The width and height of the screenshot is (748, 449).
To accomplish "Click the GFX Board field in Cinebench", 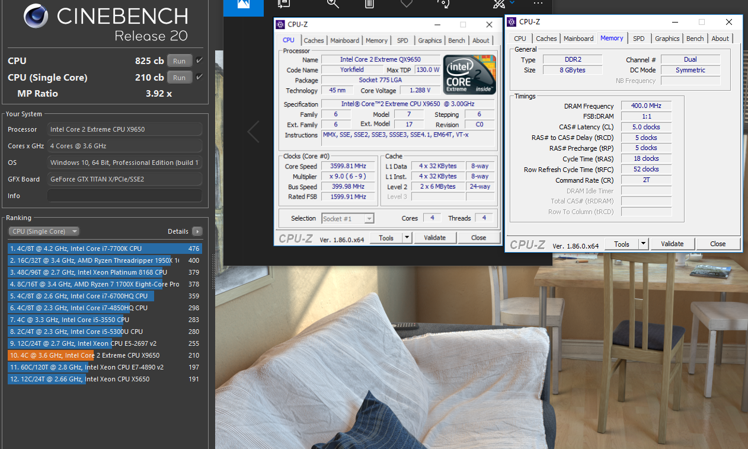I will (x=124, y=179).
